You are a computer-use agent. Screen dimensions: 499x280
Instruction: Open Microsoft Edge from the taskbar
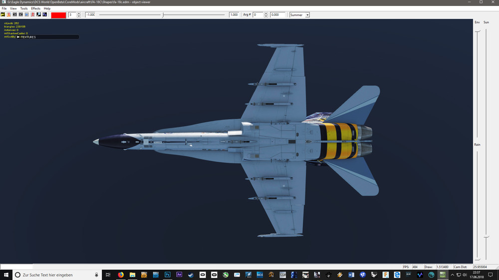[397, 275]
